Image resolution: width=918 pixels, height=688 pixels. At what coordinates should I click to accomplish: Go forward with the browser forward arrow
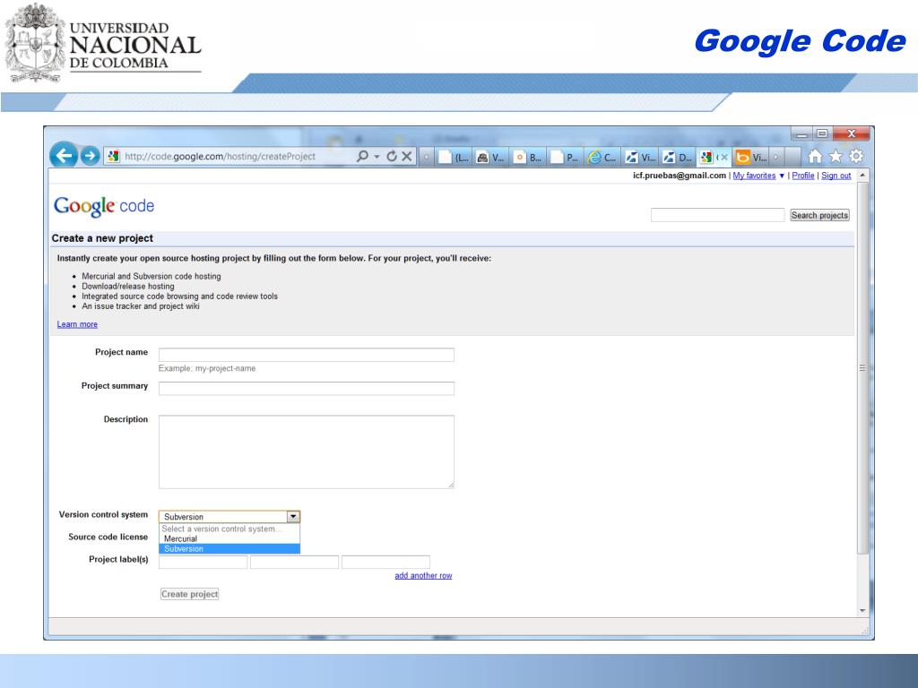coord(90,156)
